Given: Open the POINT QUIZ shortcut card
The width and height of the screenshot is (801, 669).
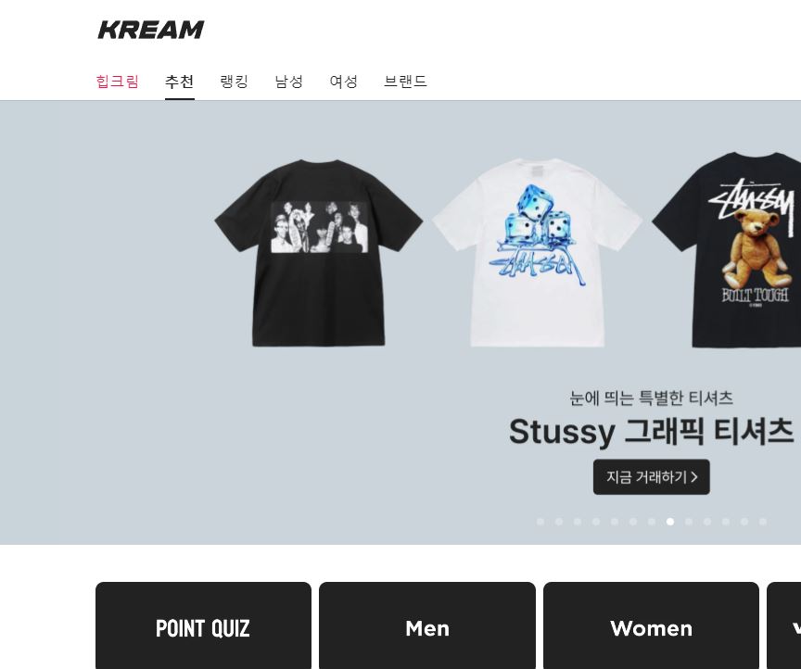Looking at the screenshot, I should tap(203, 625).
